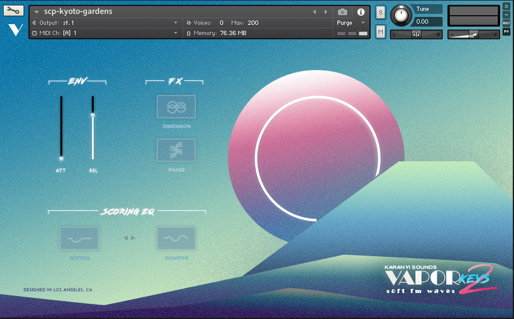Expand the instrument name dropdown arrow

(x=37, y=12)
